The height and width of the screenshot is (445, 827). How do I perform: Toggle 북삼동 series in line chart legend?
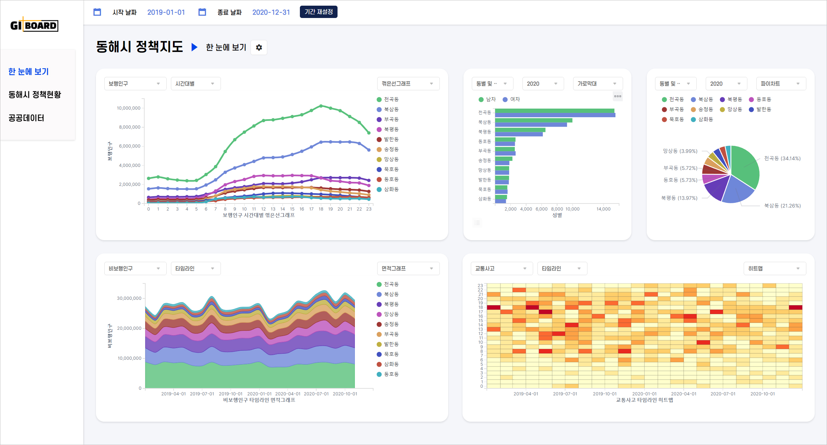coord(388,109)
